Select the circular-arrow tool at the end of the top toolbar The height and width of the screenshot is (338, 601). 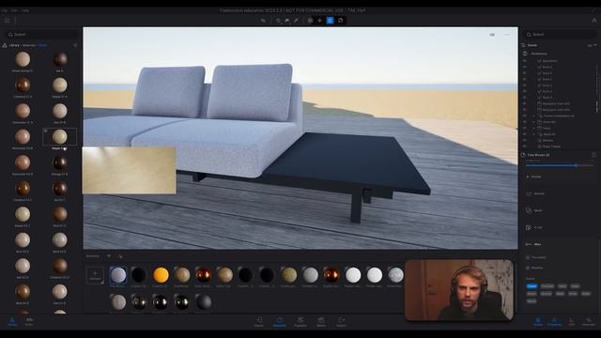coord(340,21)
